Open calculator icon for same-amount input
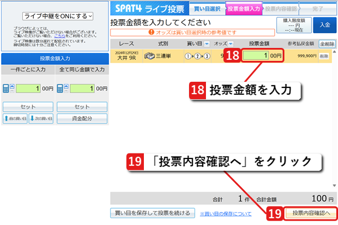Screen dimensions: 338x225 point(60,89)
